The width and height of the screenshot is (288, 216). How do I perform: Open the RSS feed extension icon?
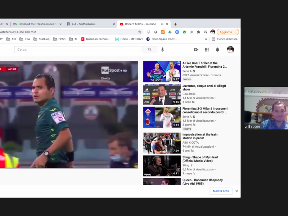163,32
